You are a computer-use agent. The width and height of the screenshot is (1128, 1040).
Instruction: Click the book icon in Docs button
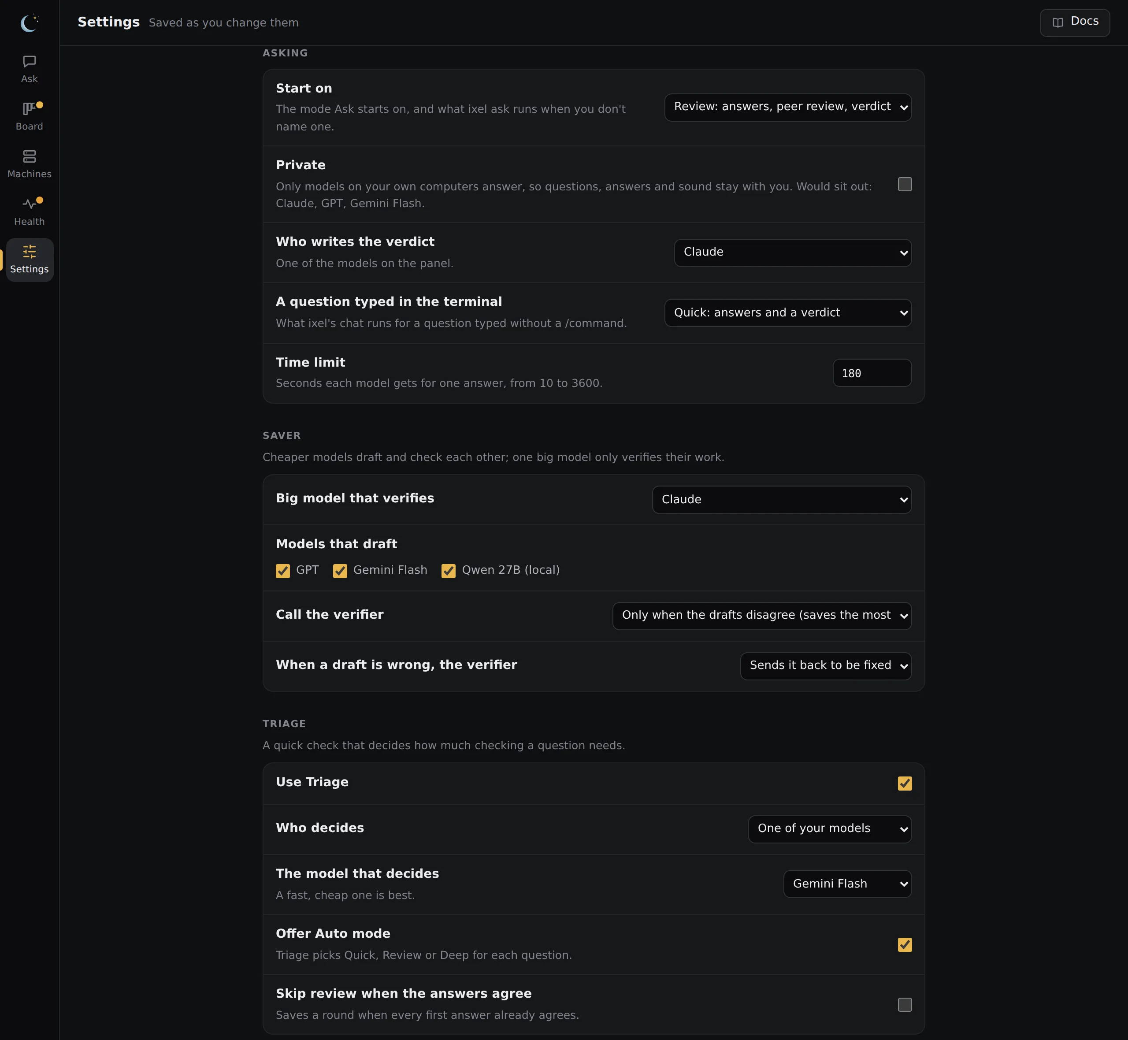(1057, 22)
